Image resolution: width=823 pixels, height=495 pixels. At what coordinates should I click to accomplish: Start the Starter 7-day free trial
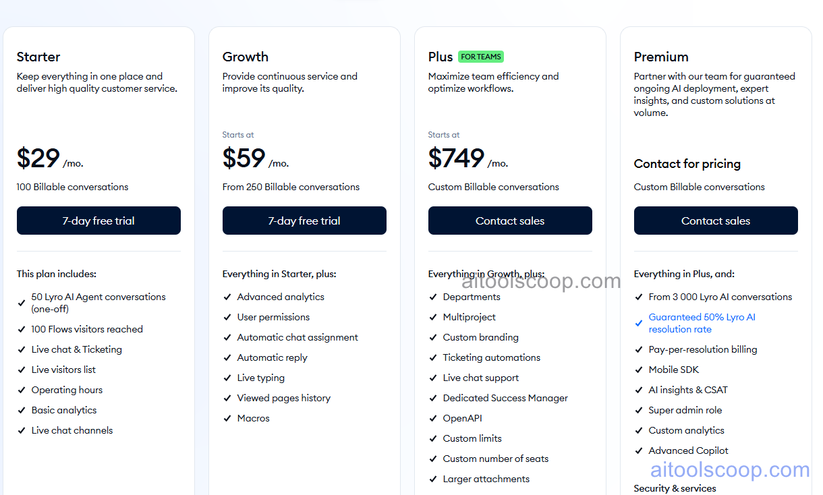pos(98,221)
